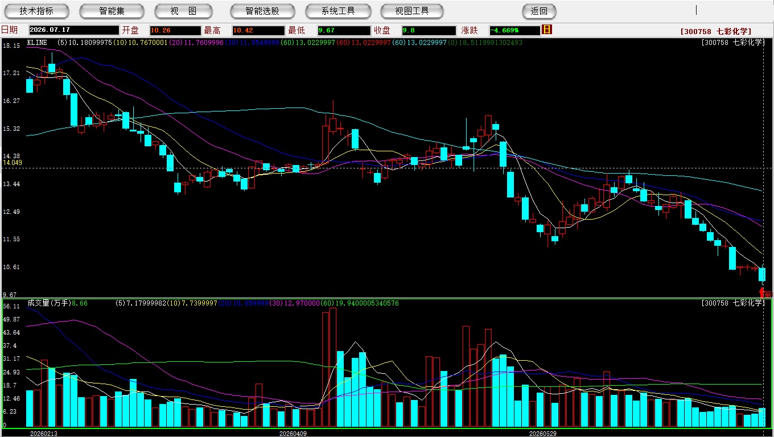Click the yellow 日 period icon
774x437 pixels.
[x=547, y=30]
